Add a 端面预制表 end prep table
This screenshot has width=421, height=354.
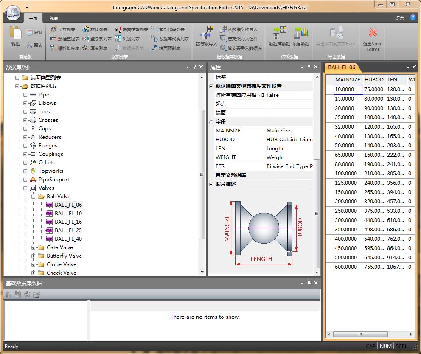click(x=166, y=48)
